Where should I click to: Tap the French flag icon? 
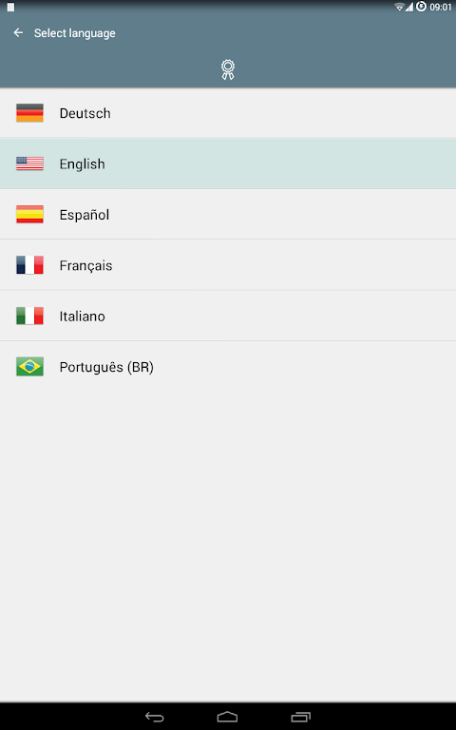(29, 265)
